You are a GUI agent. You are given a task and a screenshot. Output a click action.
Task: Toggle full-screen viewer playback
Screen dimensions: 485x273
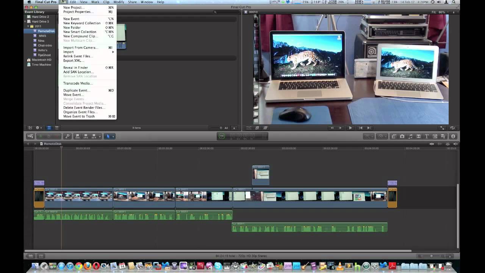442,128
